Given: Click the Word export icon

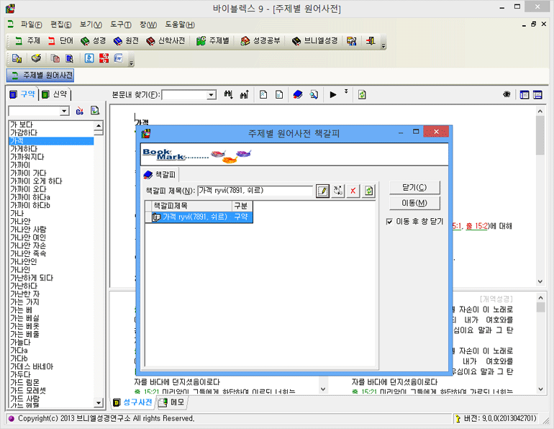Looking at the screenshot, I should click(119, 58).
